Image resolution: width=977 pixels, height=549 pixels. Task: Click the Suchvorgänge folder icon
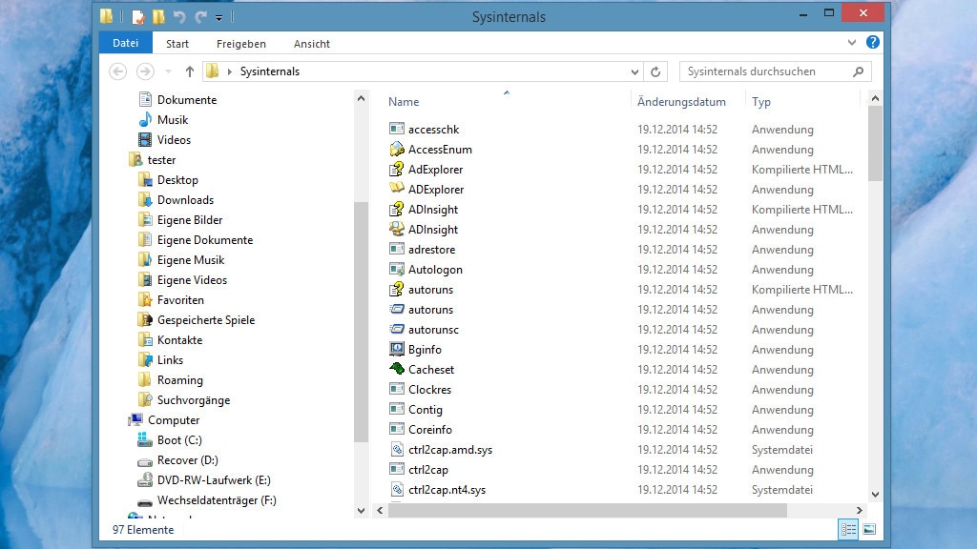tap(145, 399)
